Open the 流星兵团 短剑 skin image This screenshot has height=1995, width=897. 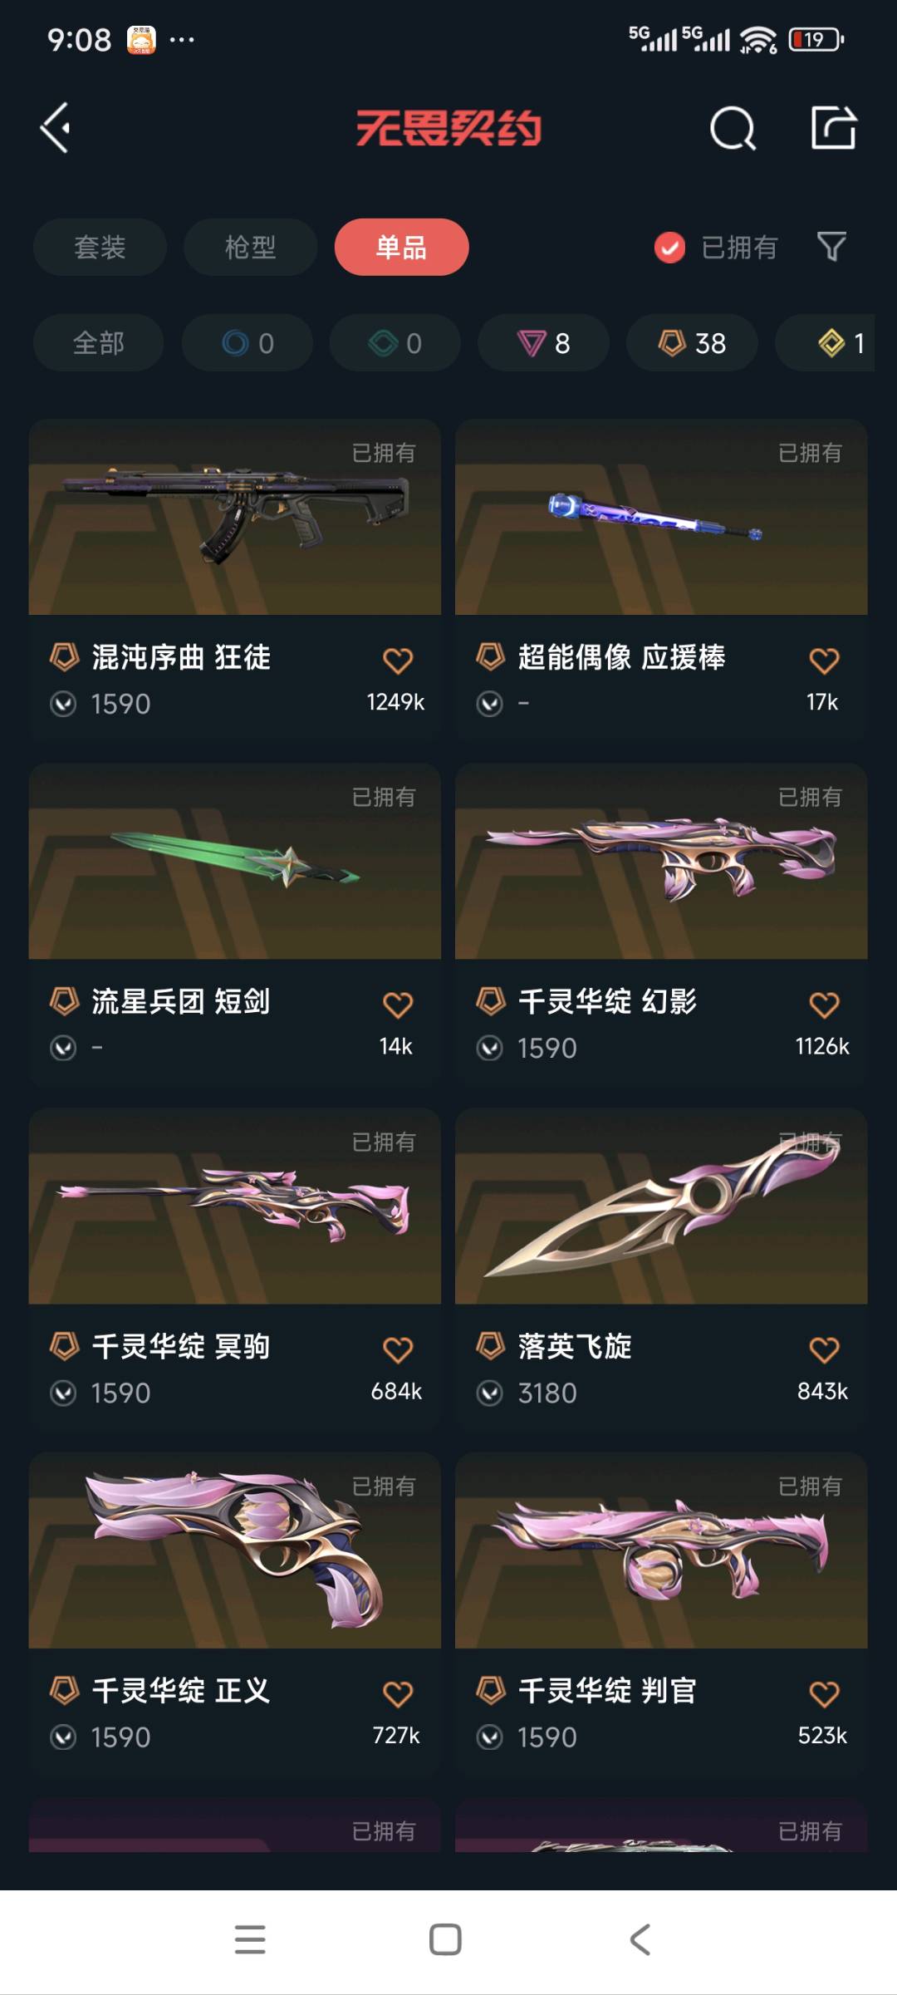click(x=234, y=862)
